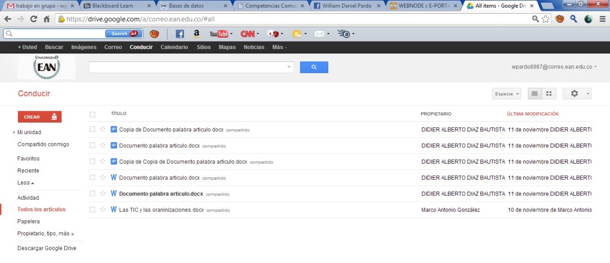Star the Las TIC y las oraninizaciones.docx file

point(102,209)
